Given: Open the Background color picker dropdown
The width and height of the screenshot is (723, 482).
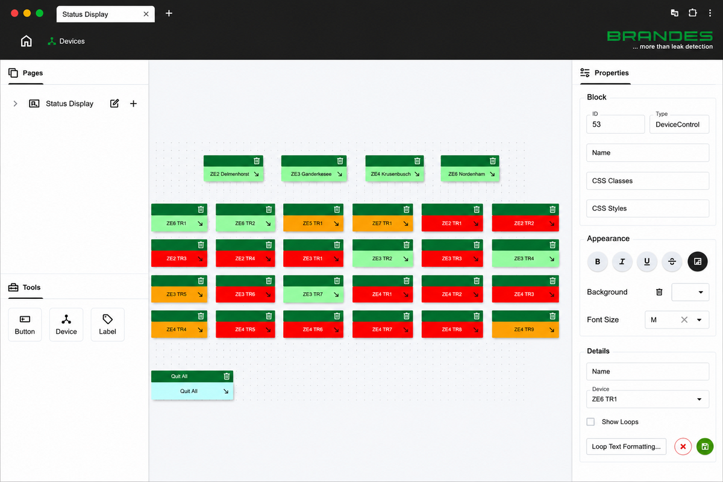Looking at the screenshot, I should coord(690,292).
